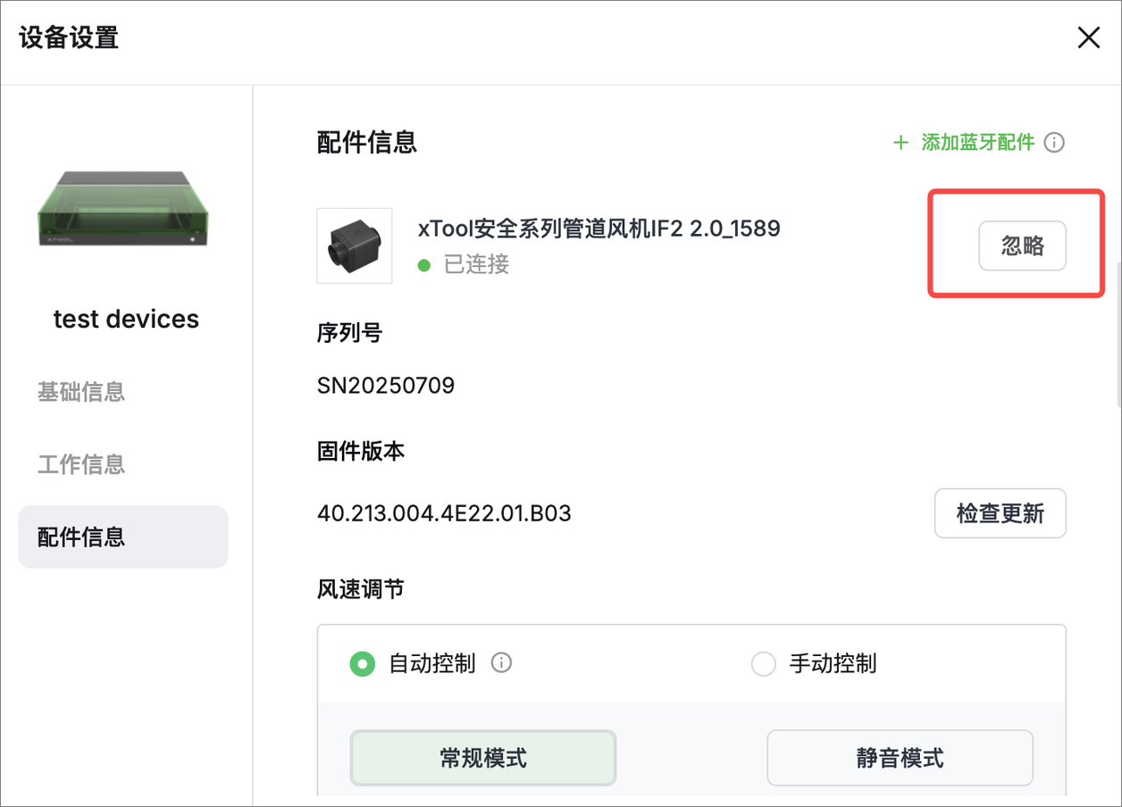Viewport: 1122px width, 807px height.
Task: Click the duct fan accessory image
Action: (x=355, y=245)
